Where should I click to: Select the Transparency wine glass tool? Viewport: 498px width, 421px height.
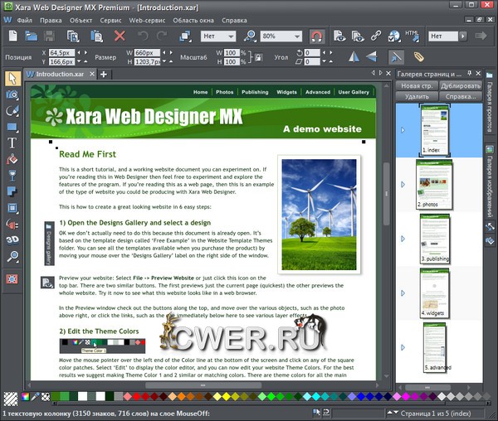pos(12,175)
